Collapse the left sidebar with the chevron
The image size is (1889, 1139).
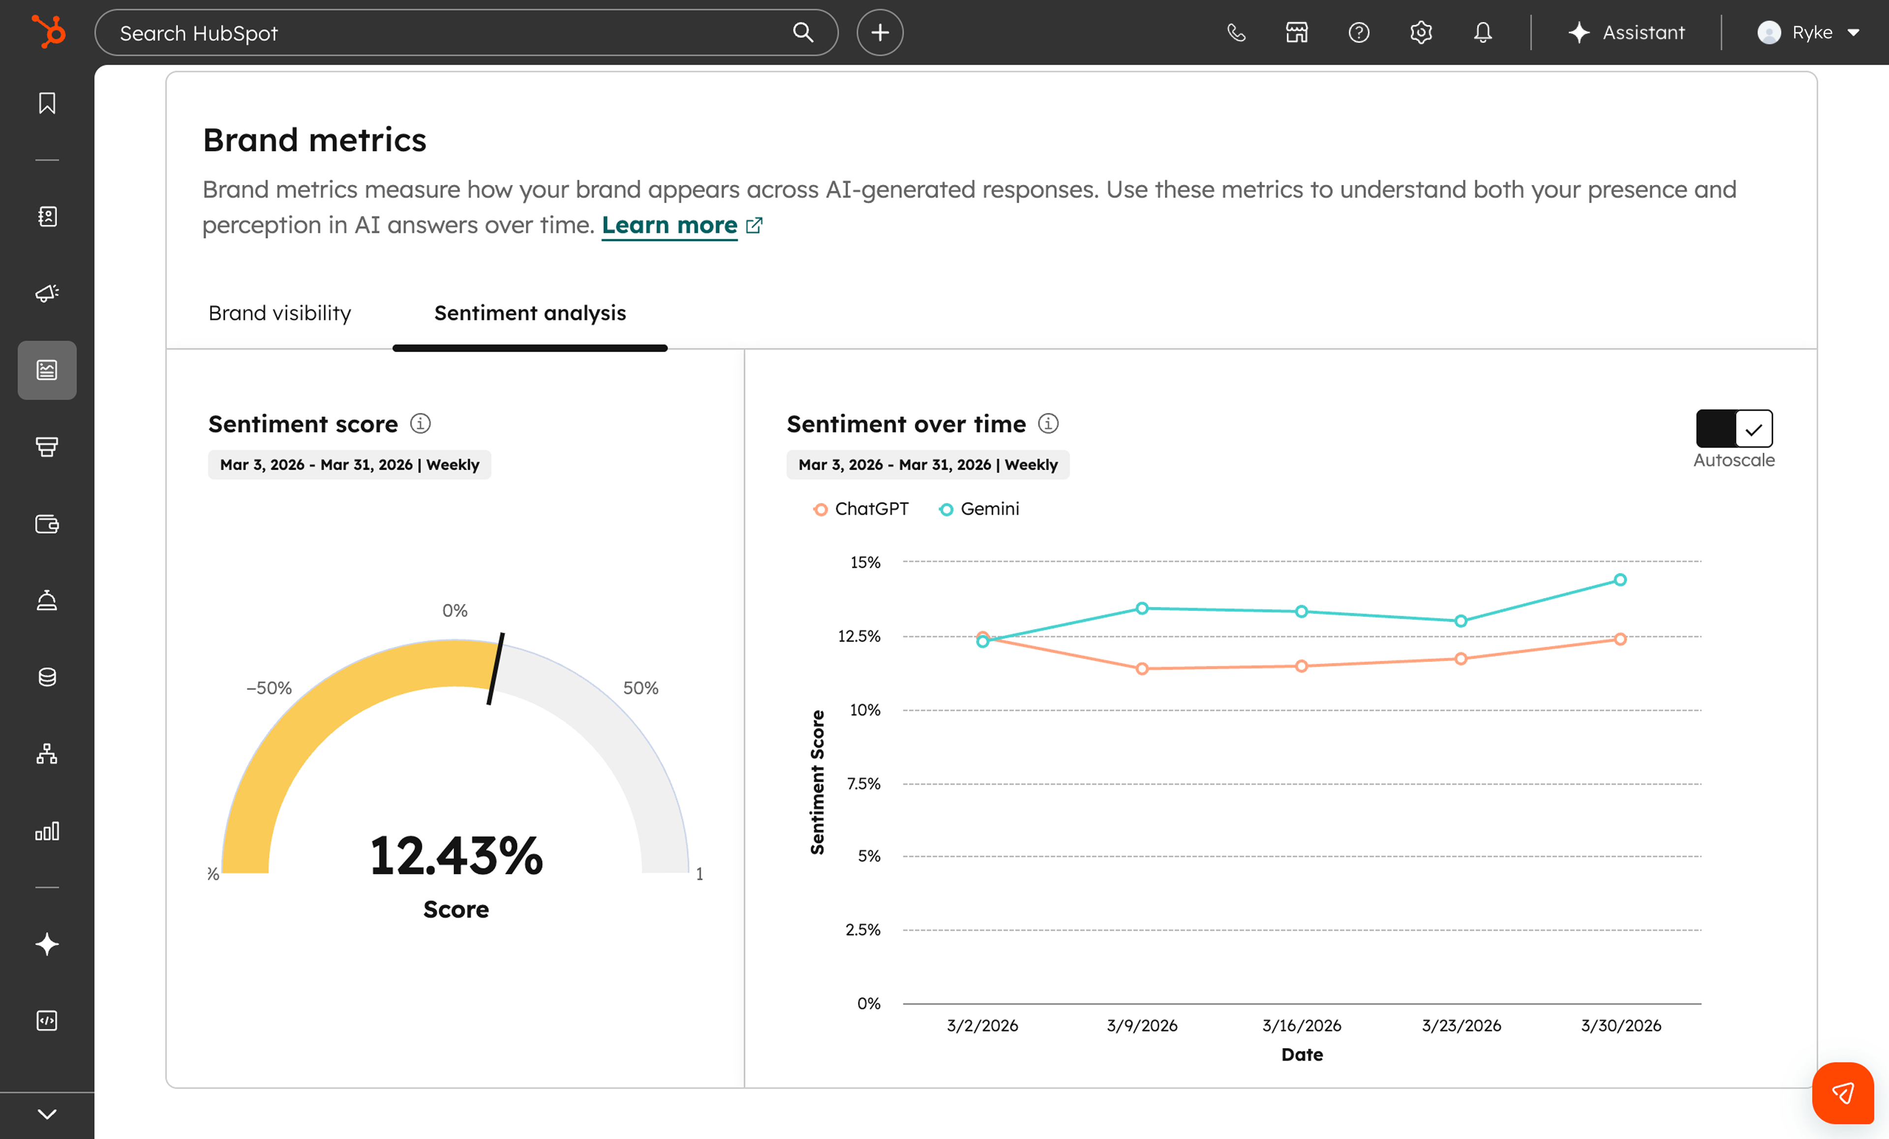[47, 1114]
